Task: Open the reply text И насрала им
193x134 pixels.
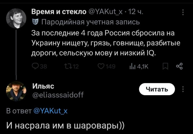Action: 66,124
